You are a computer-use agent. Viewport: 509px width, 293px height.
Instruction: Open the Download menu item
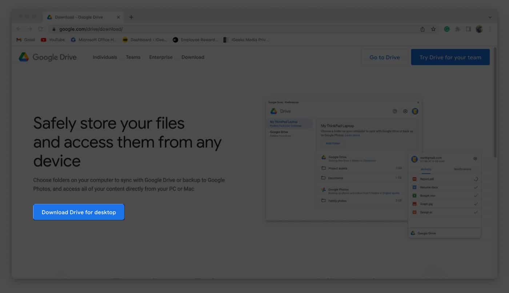pyautogui.click(x=193, y=57)
